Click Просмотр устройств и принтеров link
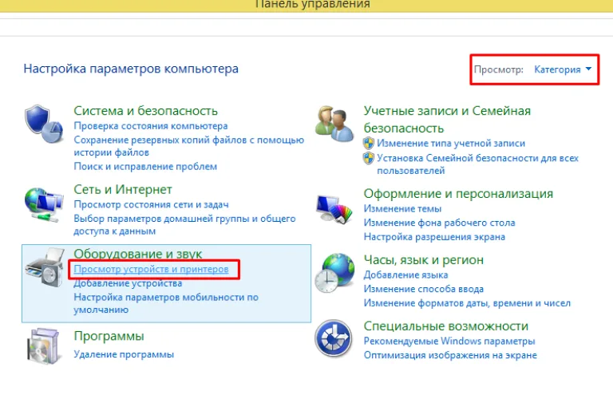 coord(151,269)
